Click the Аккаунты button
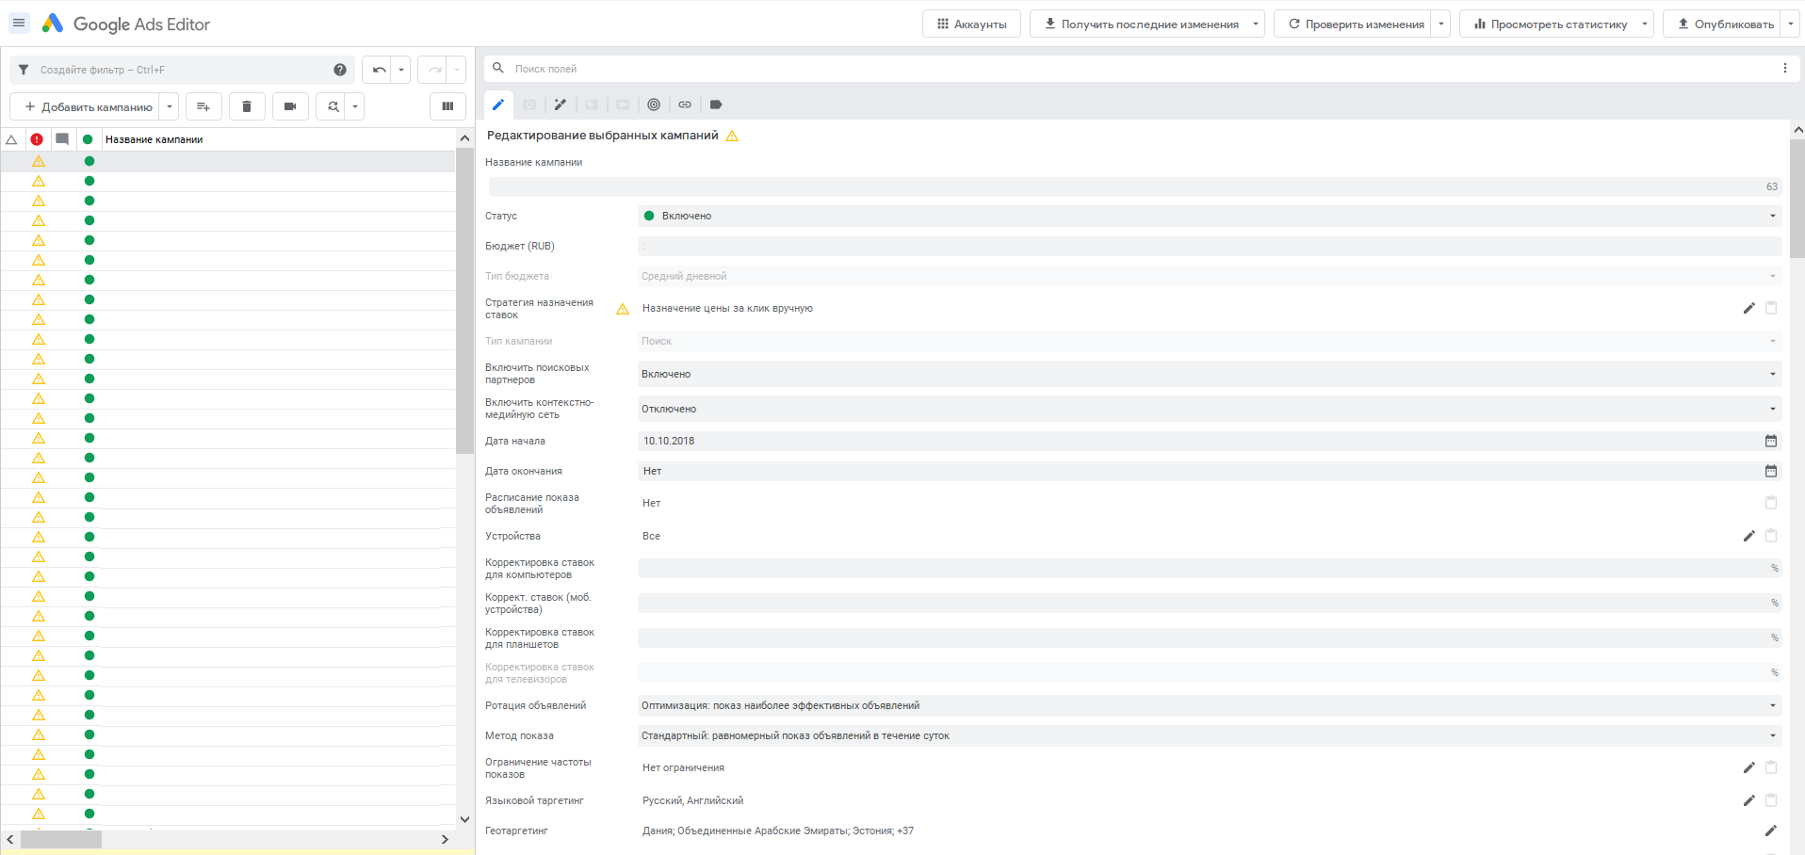 point(970,24)
